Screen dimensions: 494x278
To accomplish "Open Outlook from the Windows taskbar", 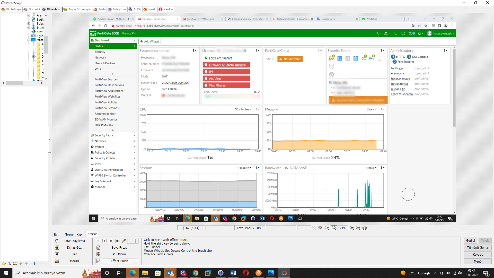I will pos(170,273).
